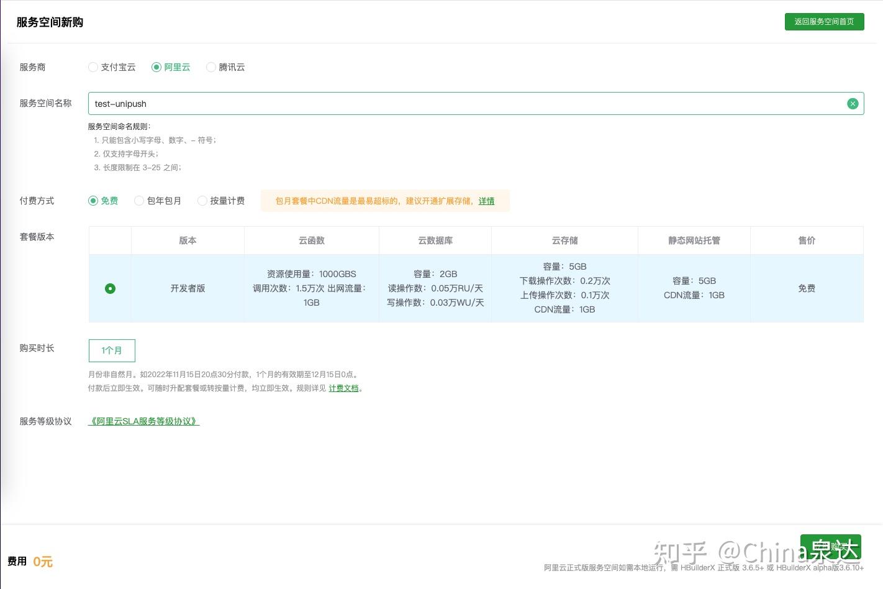The height and width of the screenshot is (589, 883).
Task: Clear the service space name input field
Action: [x=853, y=104]
